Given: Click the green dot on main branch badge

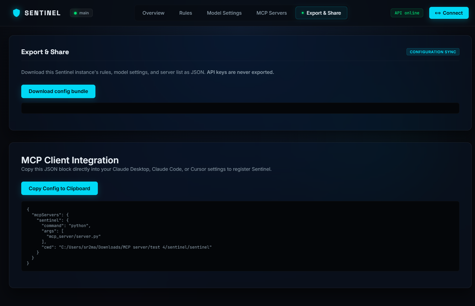Looking at the screenshot, I should (x=75, y=13).
